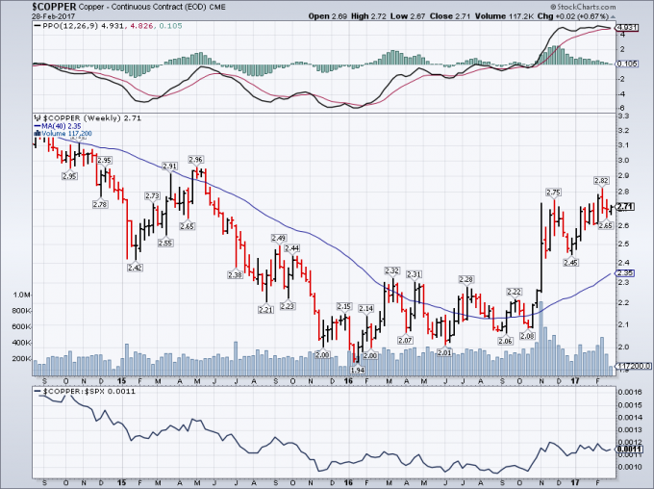Click the 2.71 current price axis tag
Image resolution: width=654 pixels, height=489 pixels.
625,207
